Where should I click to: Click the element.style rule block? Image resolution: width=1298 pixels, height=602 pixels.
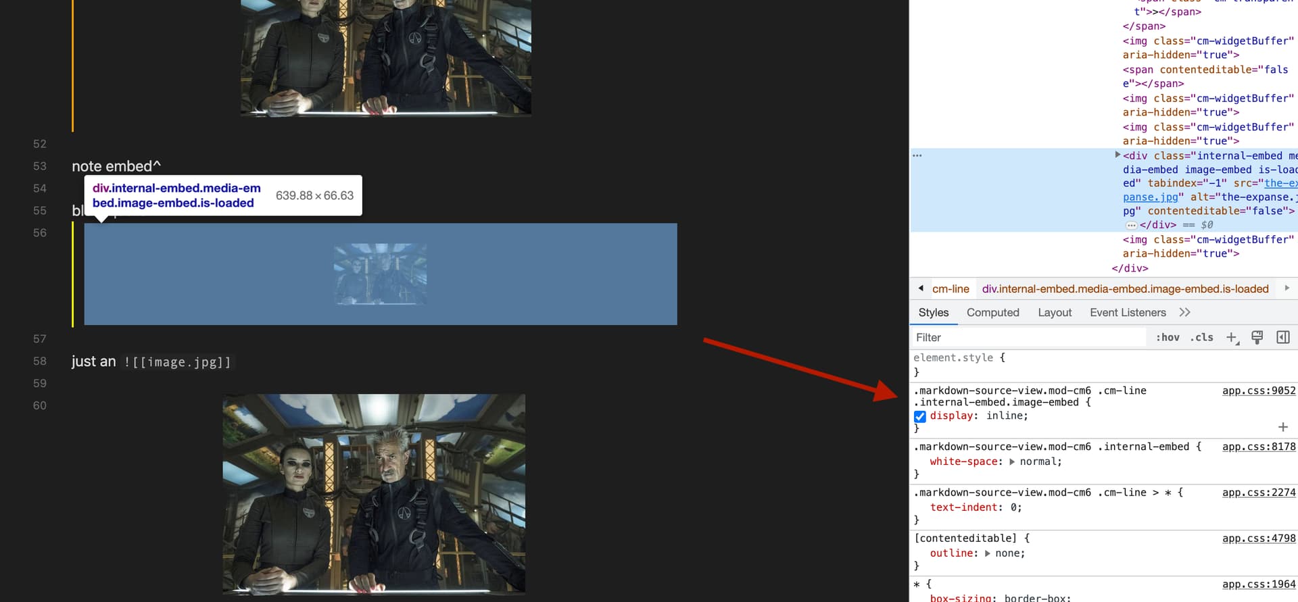point(1103,365)
